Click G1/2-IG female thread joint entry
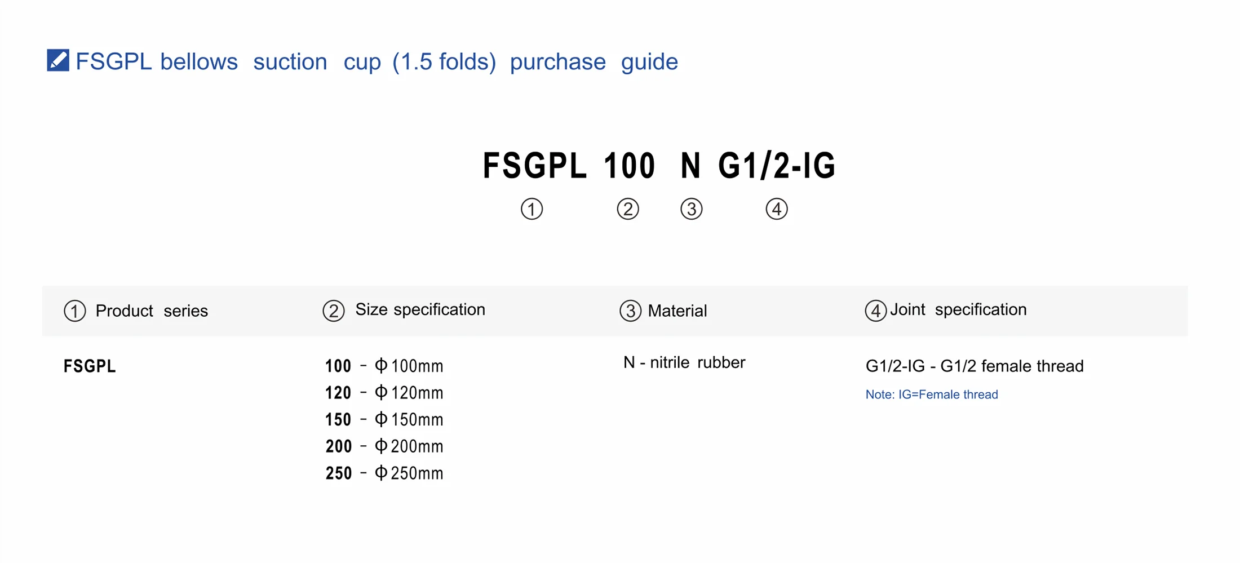1240x563 pixels. coord(975,366)
